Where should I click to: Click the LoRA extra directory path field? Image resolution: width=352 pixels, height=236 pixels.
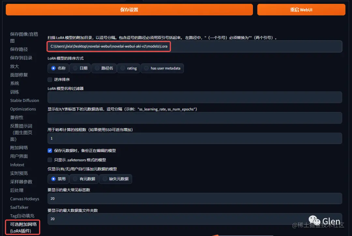point(195,47)
